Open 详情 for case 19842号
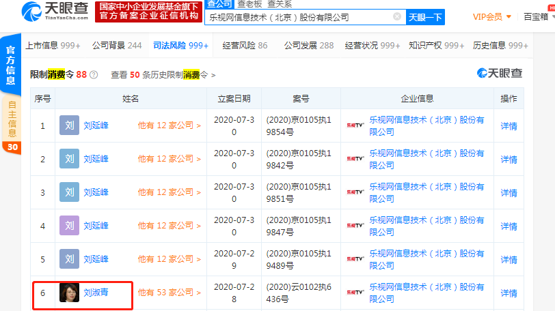 pyautogui.click(x=509, y=159)
